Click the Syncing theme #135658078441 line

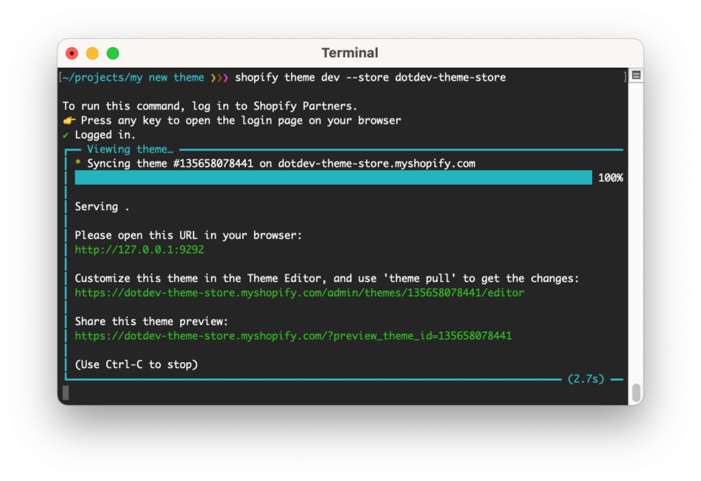pos(281,163)
